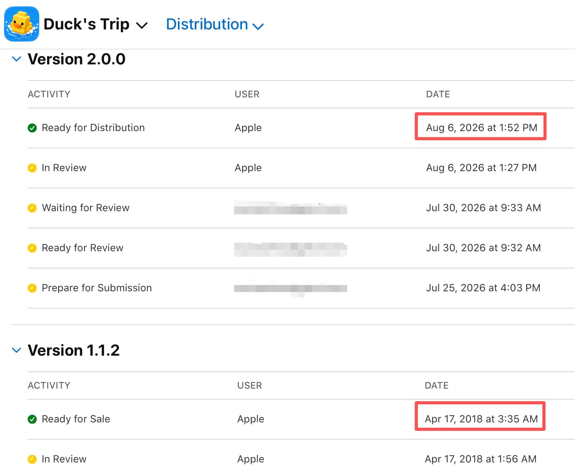
Task: Select the Ready for Distribution activity text
Action: 93,128
